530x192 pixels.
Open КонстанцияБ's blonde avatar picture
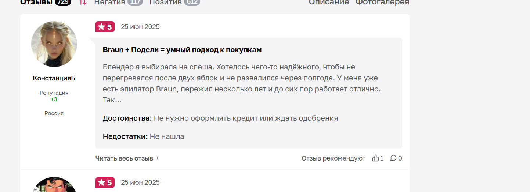point(54,44)
